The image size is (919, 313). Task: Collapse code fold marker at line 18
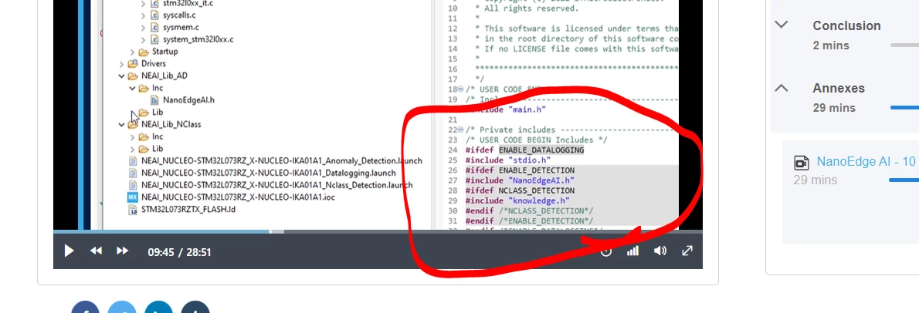(461, 89)
